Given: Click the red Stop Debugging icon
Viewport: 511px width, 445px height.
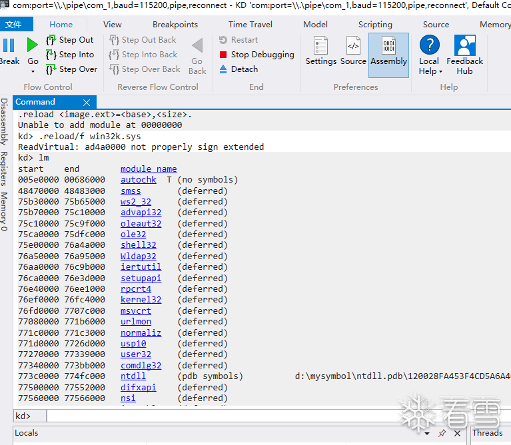Looking at the screenshot, I should (x=223, y=55).
